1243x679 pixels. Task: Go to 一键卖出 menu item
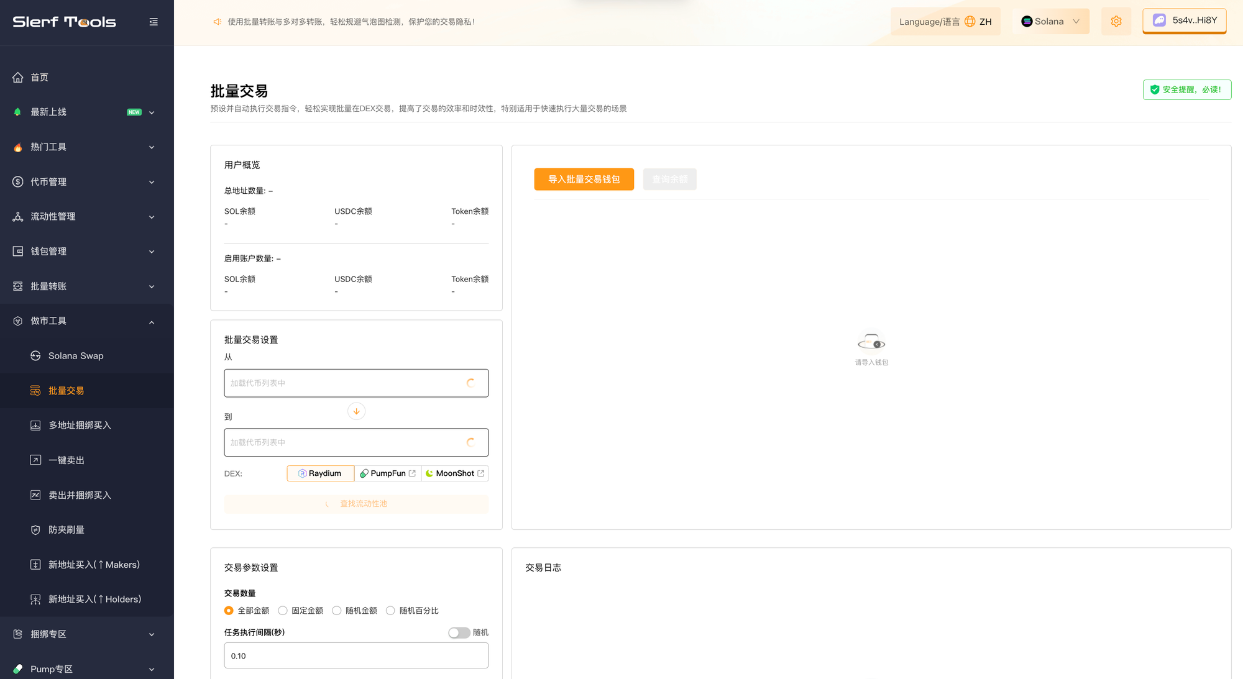[x=67, y=460]
